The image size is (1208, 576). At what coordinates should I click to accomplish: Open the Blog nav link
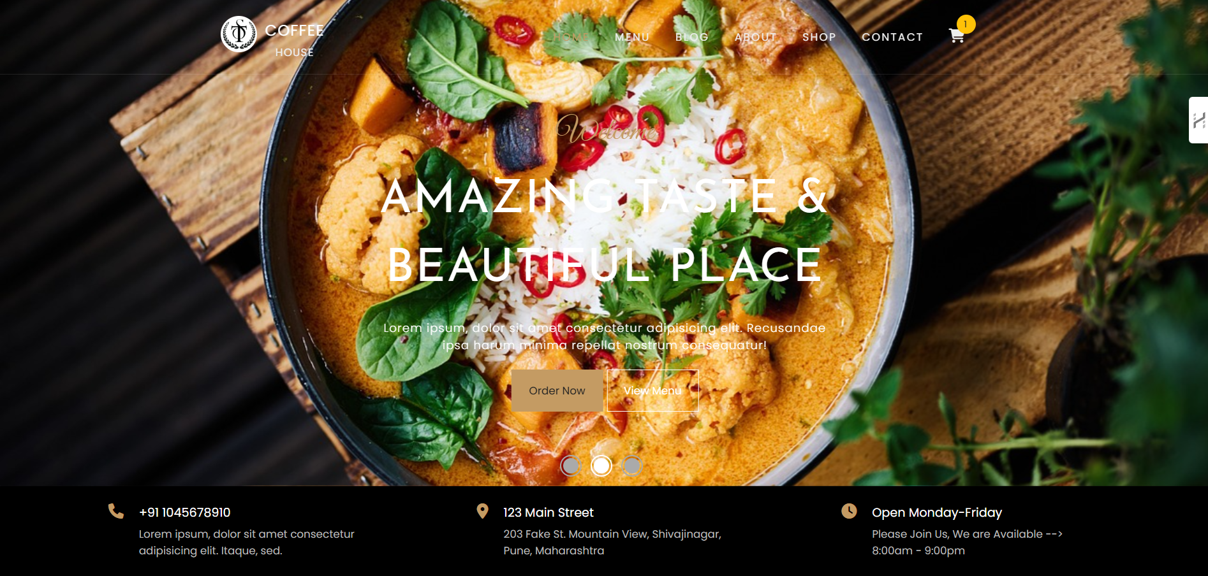(x=692, y=37)
